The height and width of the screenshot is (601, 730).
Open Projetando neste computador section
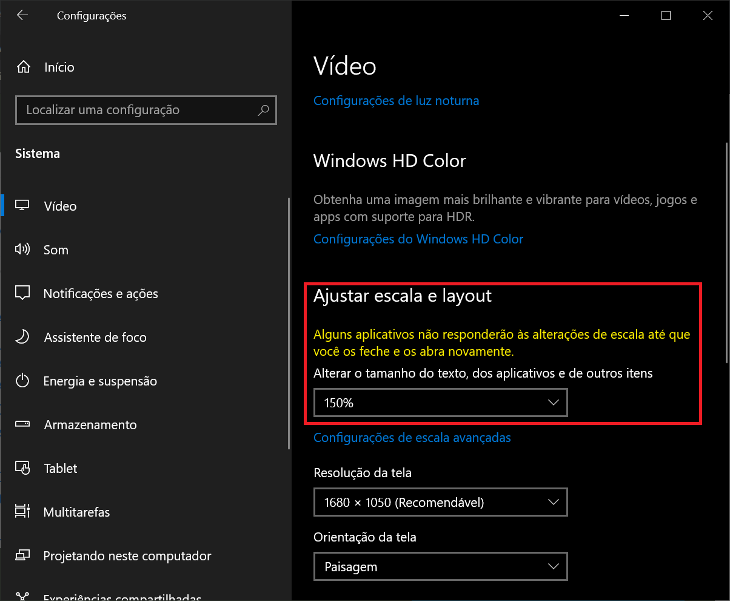tap(127, 555)
